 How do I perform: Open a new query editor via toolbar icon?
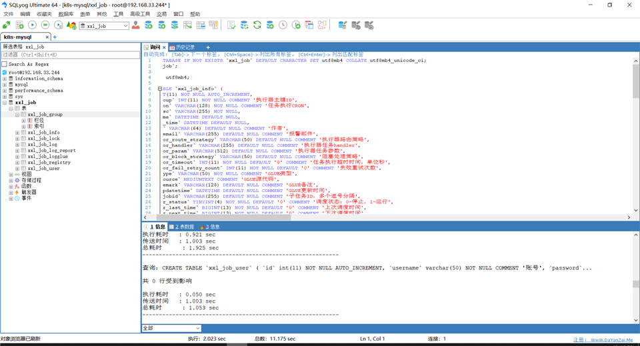(19, 25)
